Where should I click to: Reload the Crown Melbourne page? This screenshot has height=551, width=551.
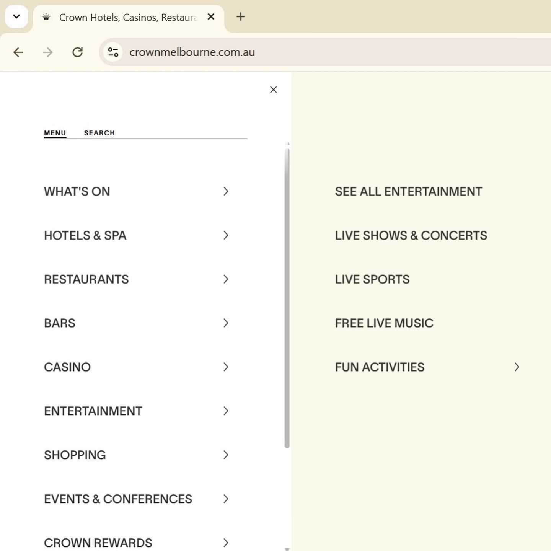(x=78, y=52)
